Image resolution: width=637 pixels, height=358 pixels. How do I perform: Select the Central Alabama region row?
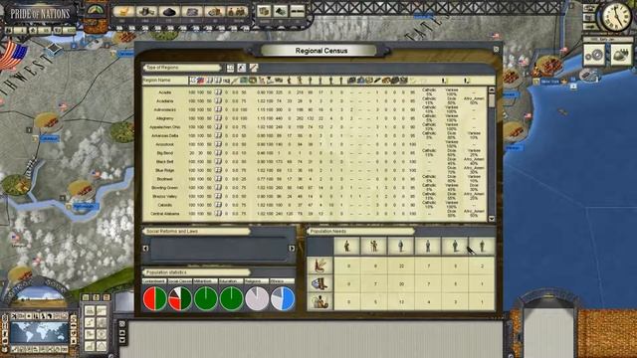click(x=315, y=214)
